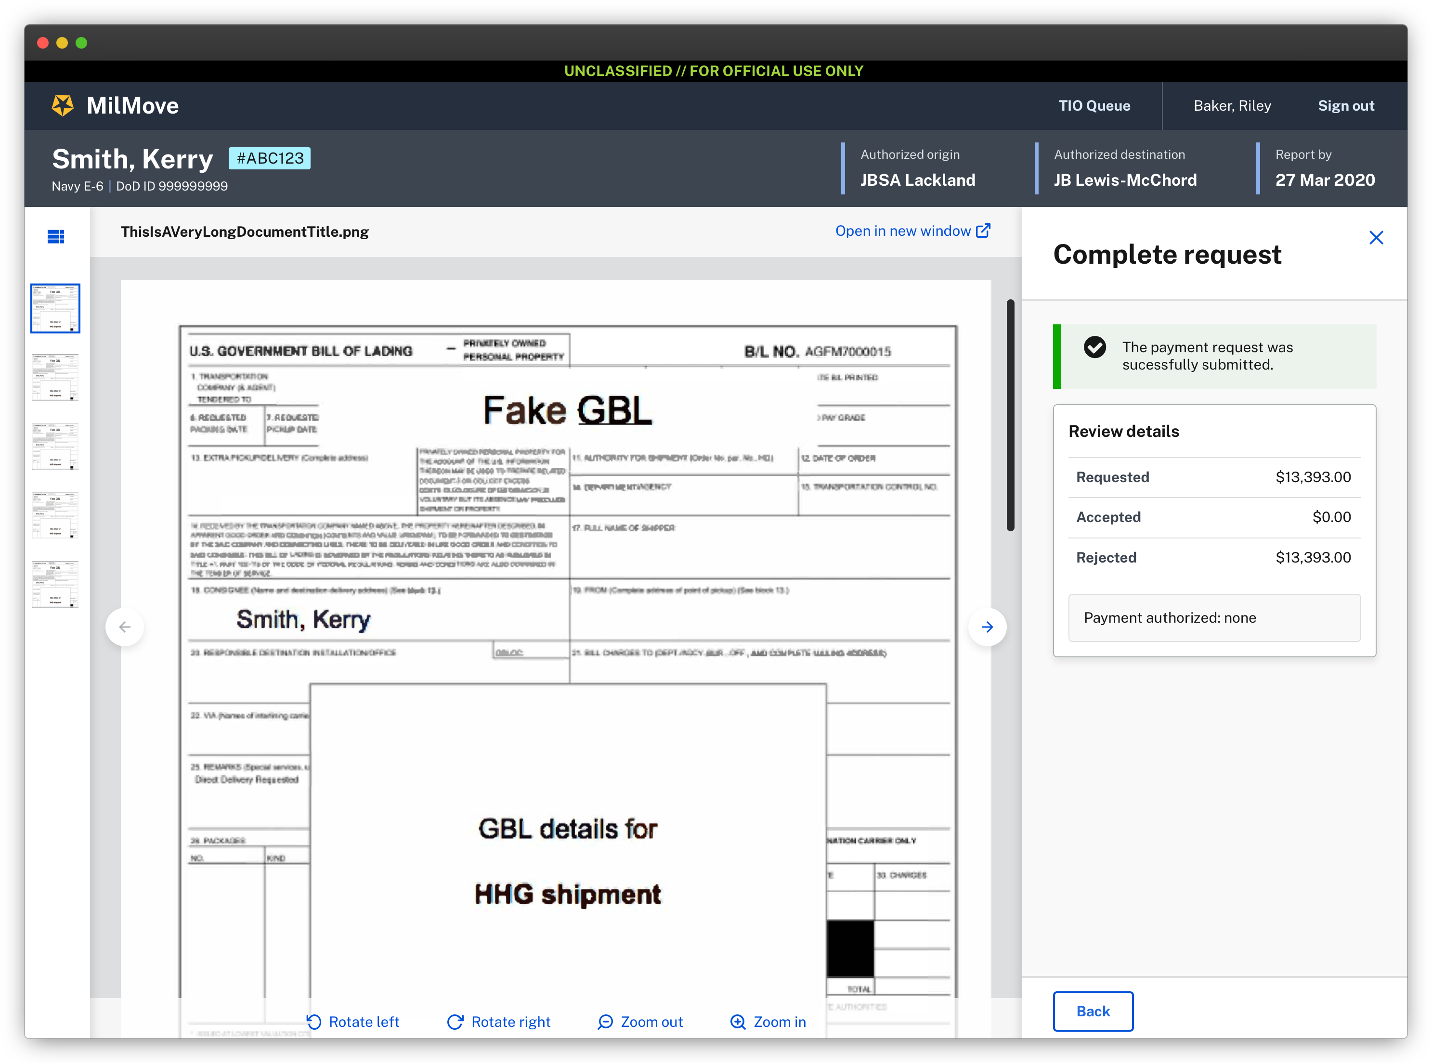Open the document in a new window
The width and height of the screenshot is (1432, 1063).
tap(912, 231)
